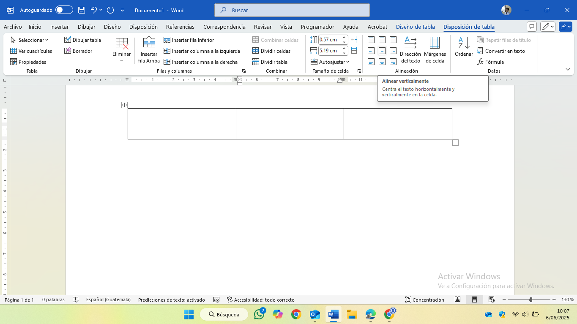Align text bottom left in cell
577x324 pixels.
click(371, 62)
